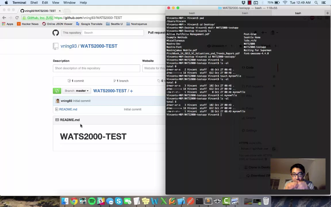Open the Help menu
This screenshot has width=331, height=207.
(x=83, y=3)
